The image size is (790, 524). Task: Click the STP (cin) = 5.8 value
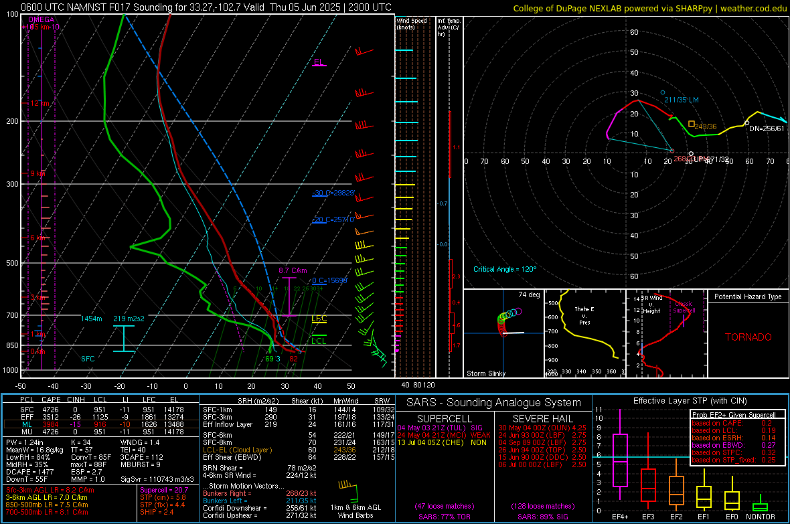click(x=163, y=497)
